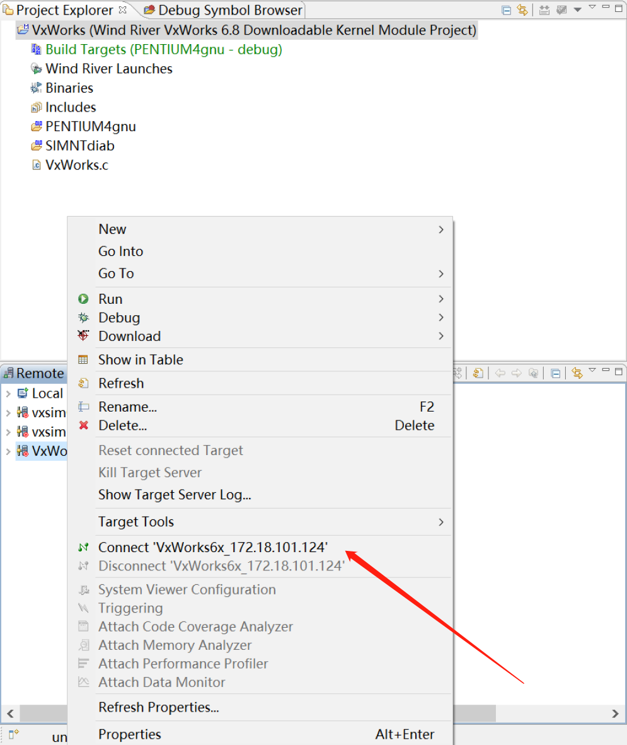Click Back arrow in Remote Systems toolbar

(500, 373)
